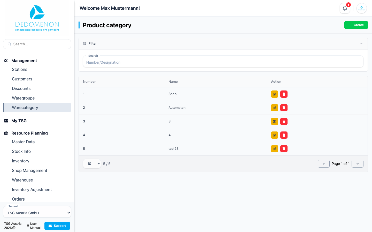The height and width of the screenshot is (232, 372).
Task: Edit the Shop category
Action: pyautogui.click(x=275, y=94)
